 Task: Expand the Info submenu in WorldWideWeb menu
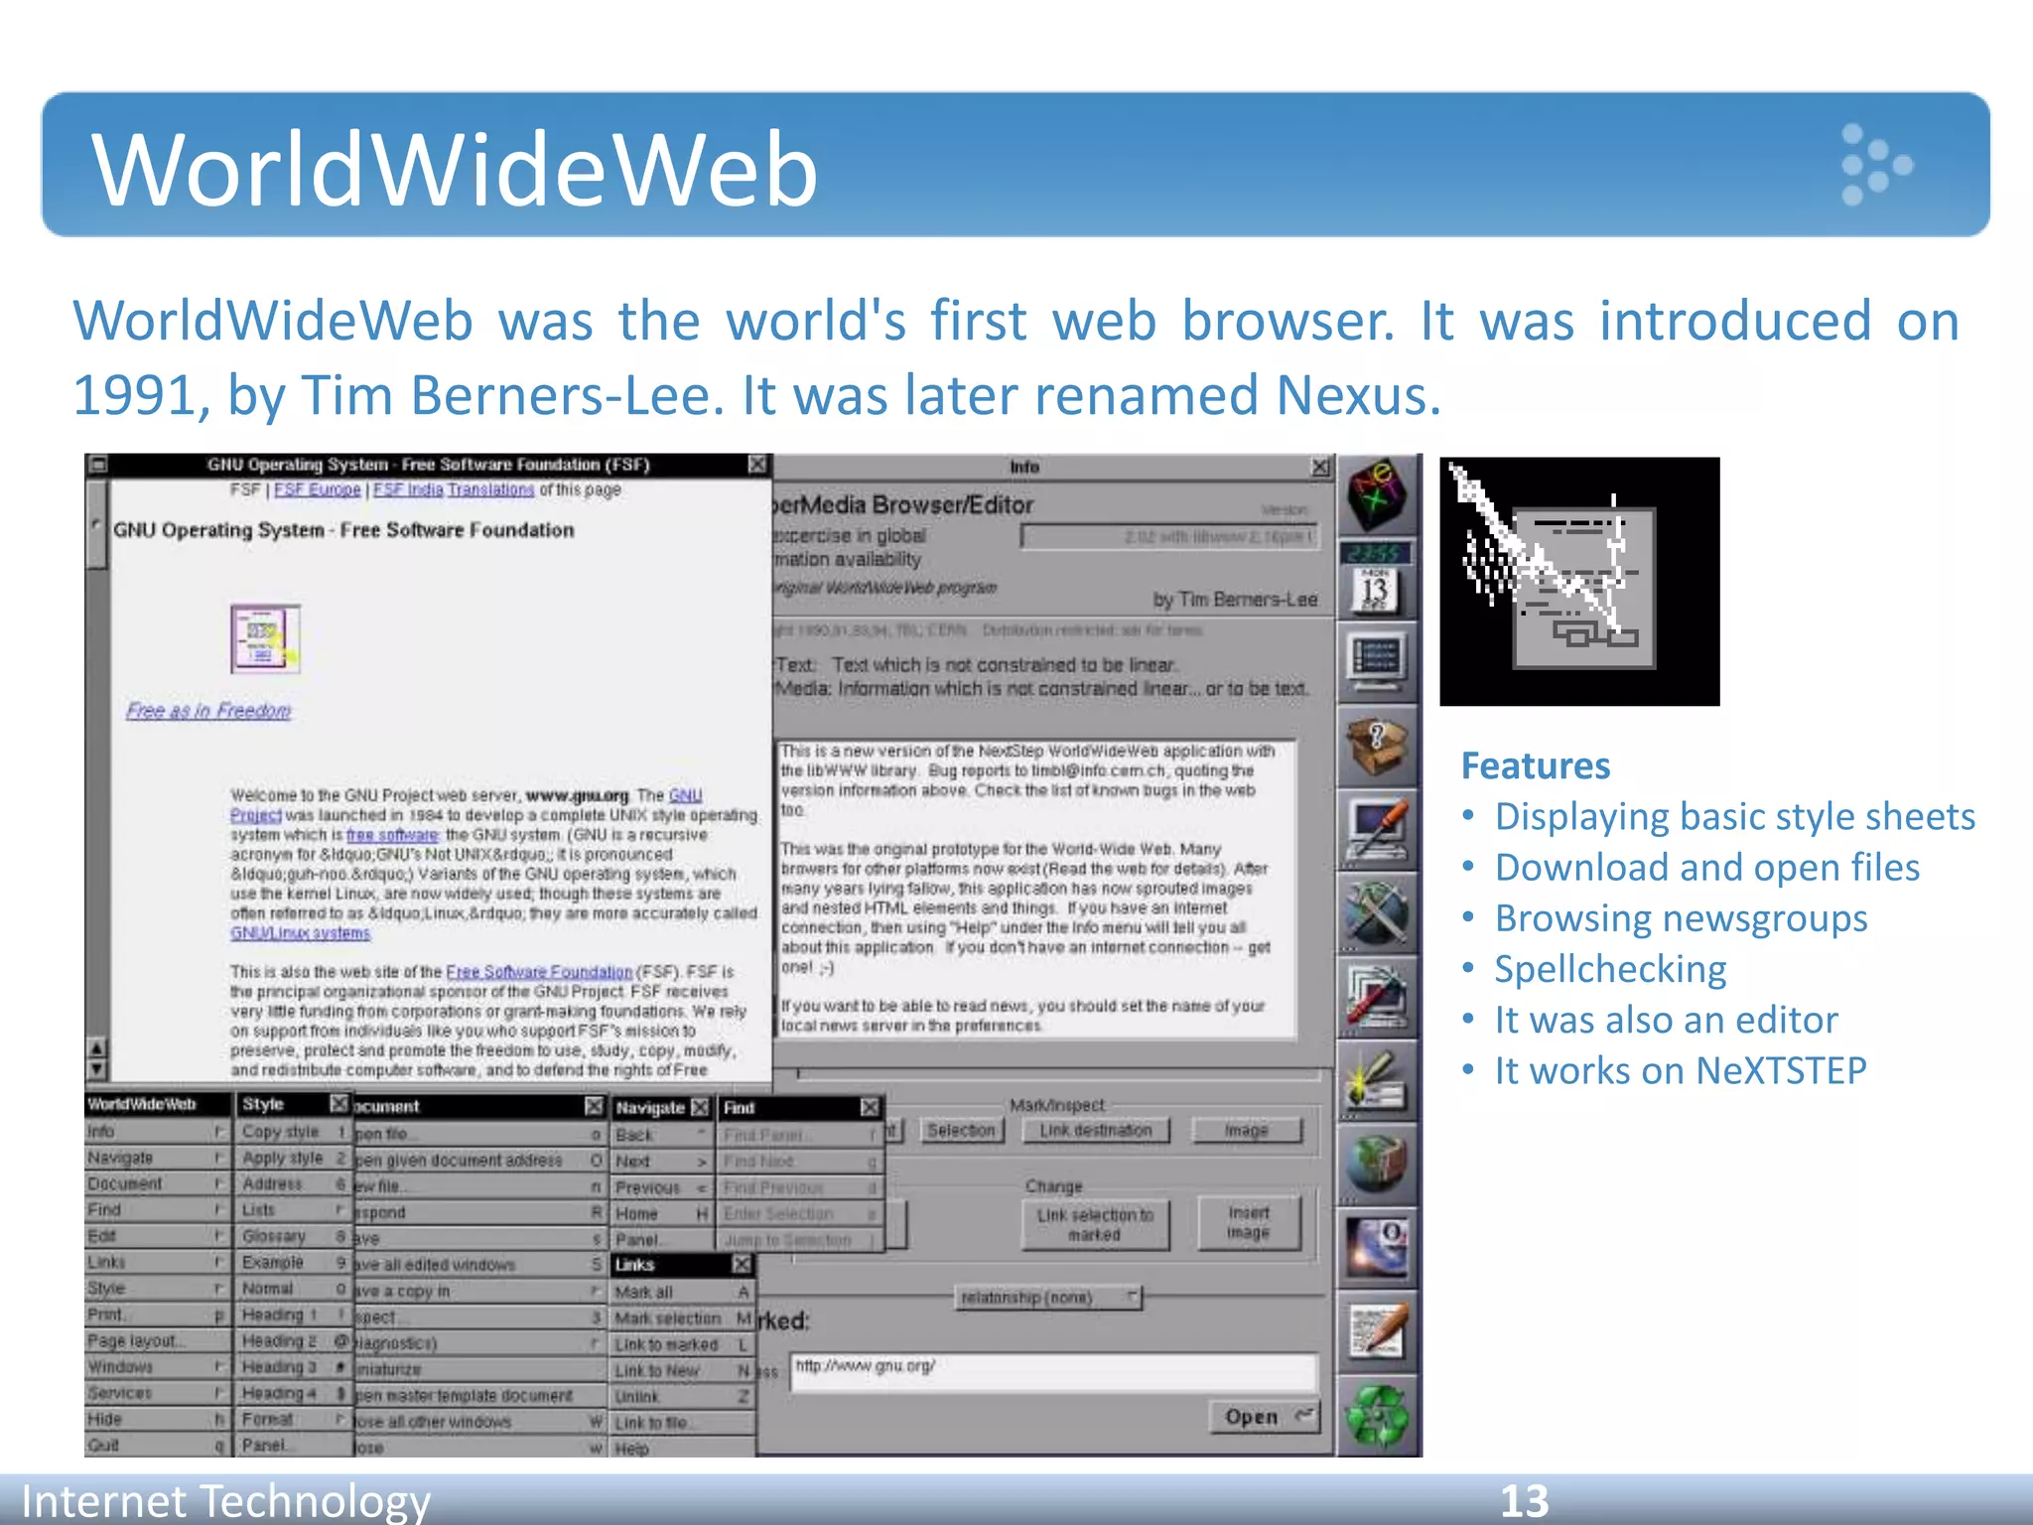[x=157, y=1132]
